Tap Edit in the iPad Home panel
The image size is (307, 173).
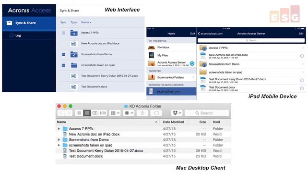pos(193,34)
